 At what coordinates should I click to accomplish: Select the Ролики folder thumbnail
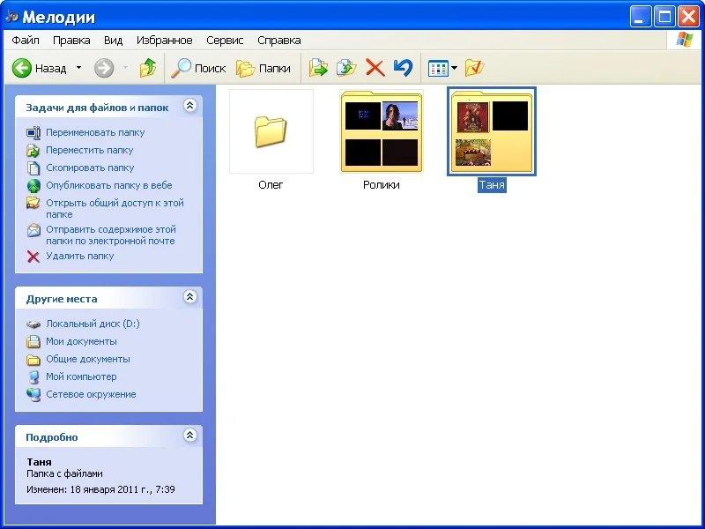point(382,132)
